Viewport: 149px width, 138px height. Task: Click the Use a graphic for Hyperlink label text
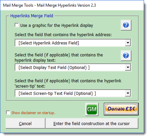tap(56, 26)
